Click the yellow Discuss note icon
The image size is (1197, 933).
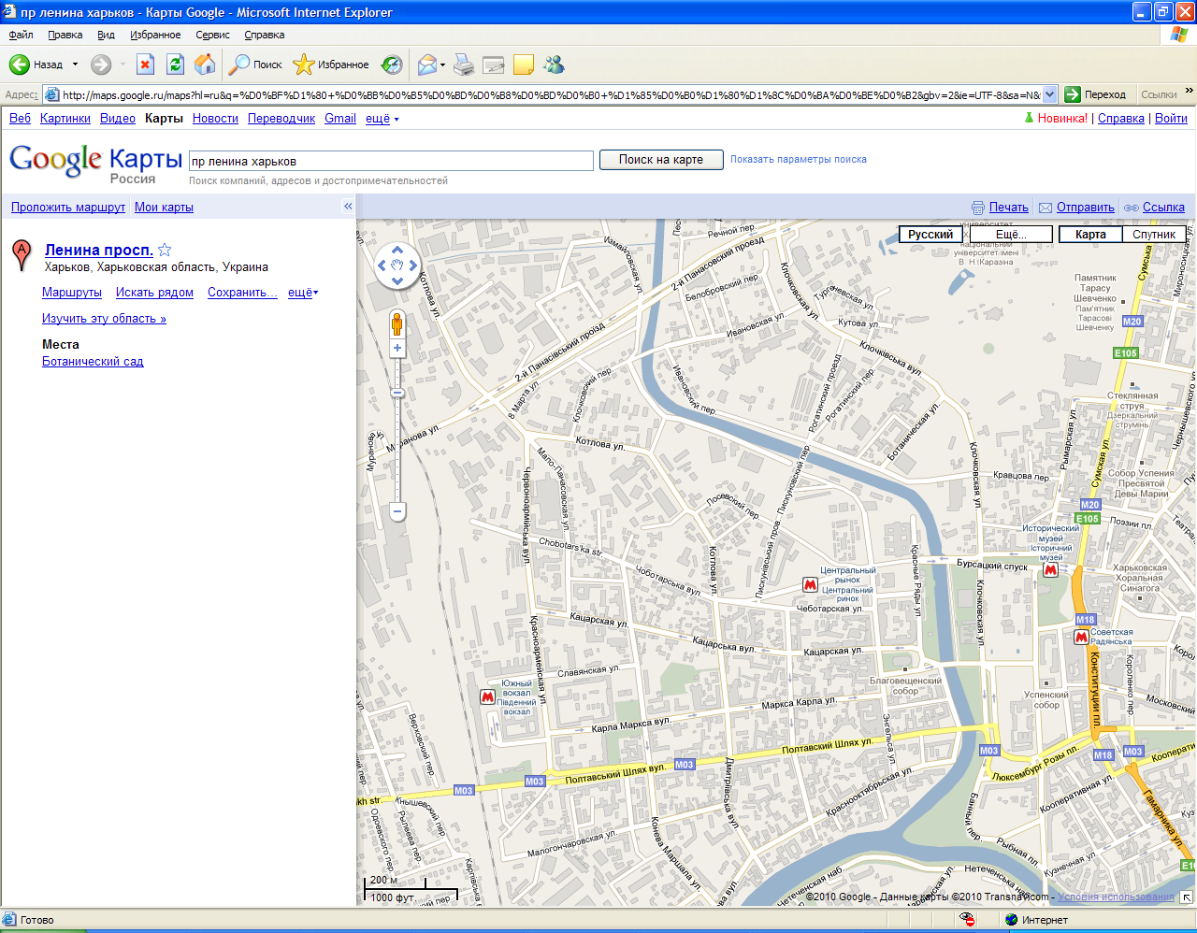[x=524, y=65]
